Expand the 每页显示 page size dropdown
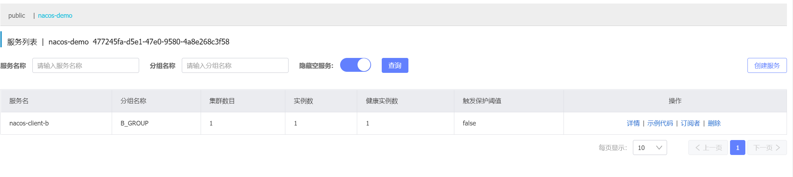793x177 pixels. click(650, 148)
